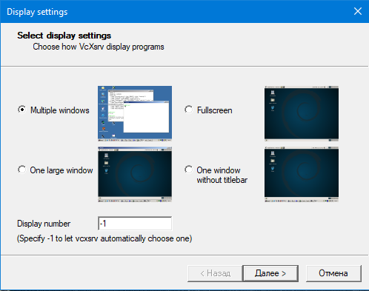Click the One window without titlebar preview

[302, 175]
